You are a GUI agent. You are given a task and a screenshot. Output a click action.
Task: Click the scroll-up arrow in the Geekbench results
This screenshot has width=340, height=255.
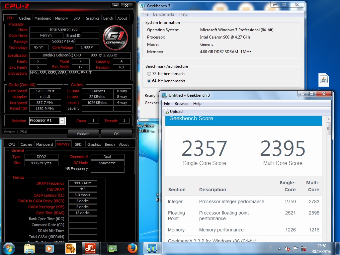tap(328, 119)
